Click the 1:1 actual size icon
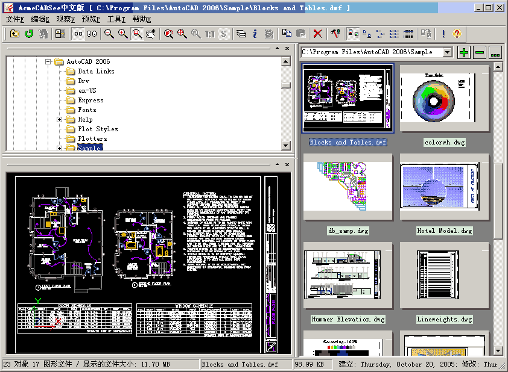Screen dimensions: 508x372 (x=210, y=34)
